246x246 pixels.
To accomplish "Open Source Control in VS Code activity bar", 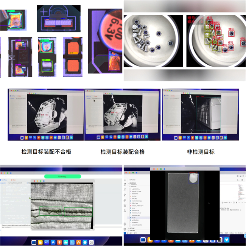I will pyautogui.click(x=125, y=195).
